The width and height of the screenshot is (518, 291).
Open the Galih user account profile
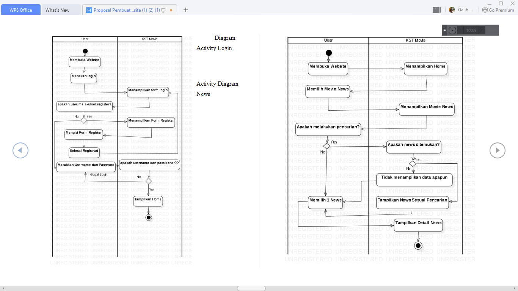[x=461, y=10]
